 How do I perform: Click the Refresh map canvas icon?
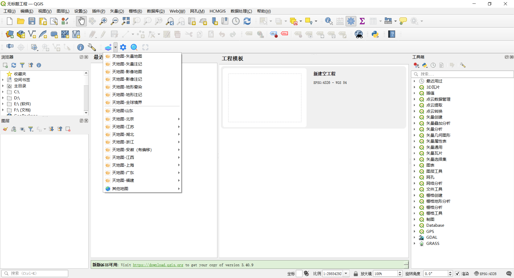coord(247,21)
